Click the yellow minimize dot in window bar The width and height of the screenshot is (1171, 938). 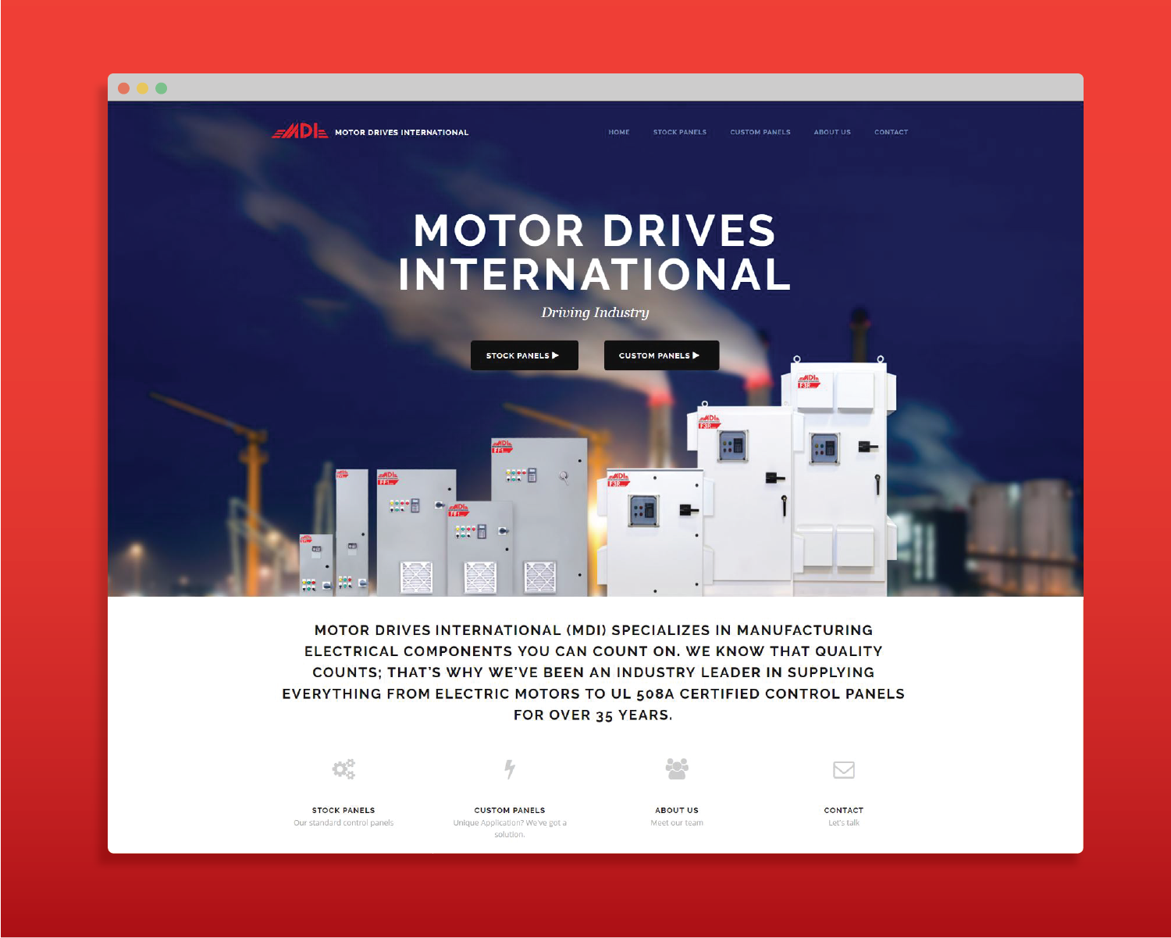pos(142,88)
